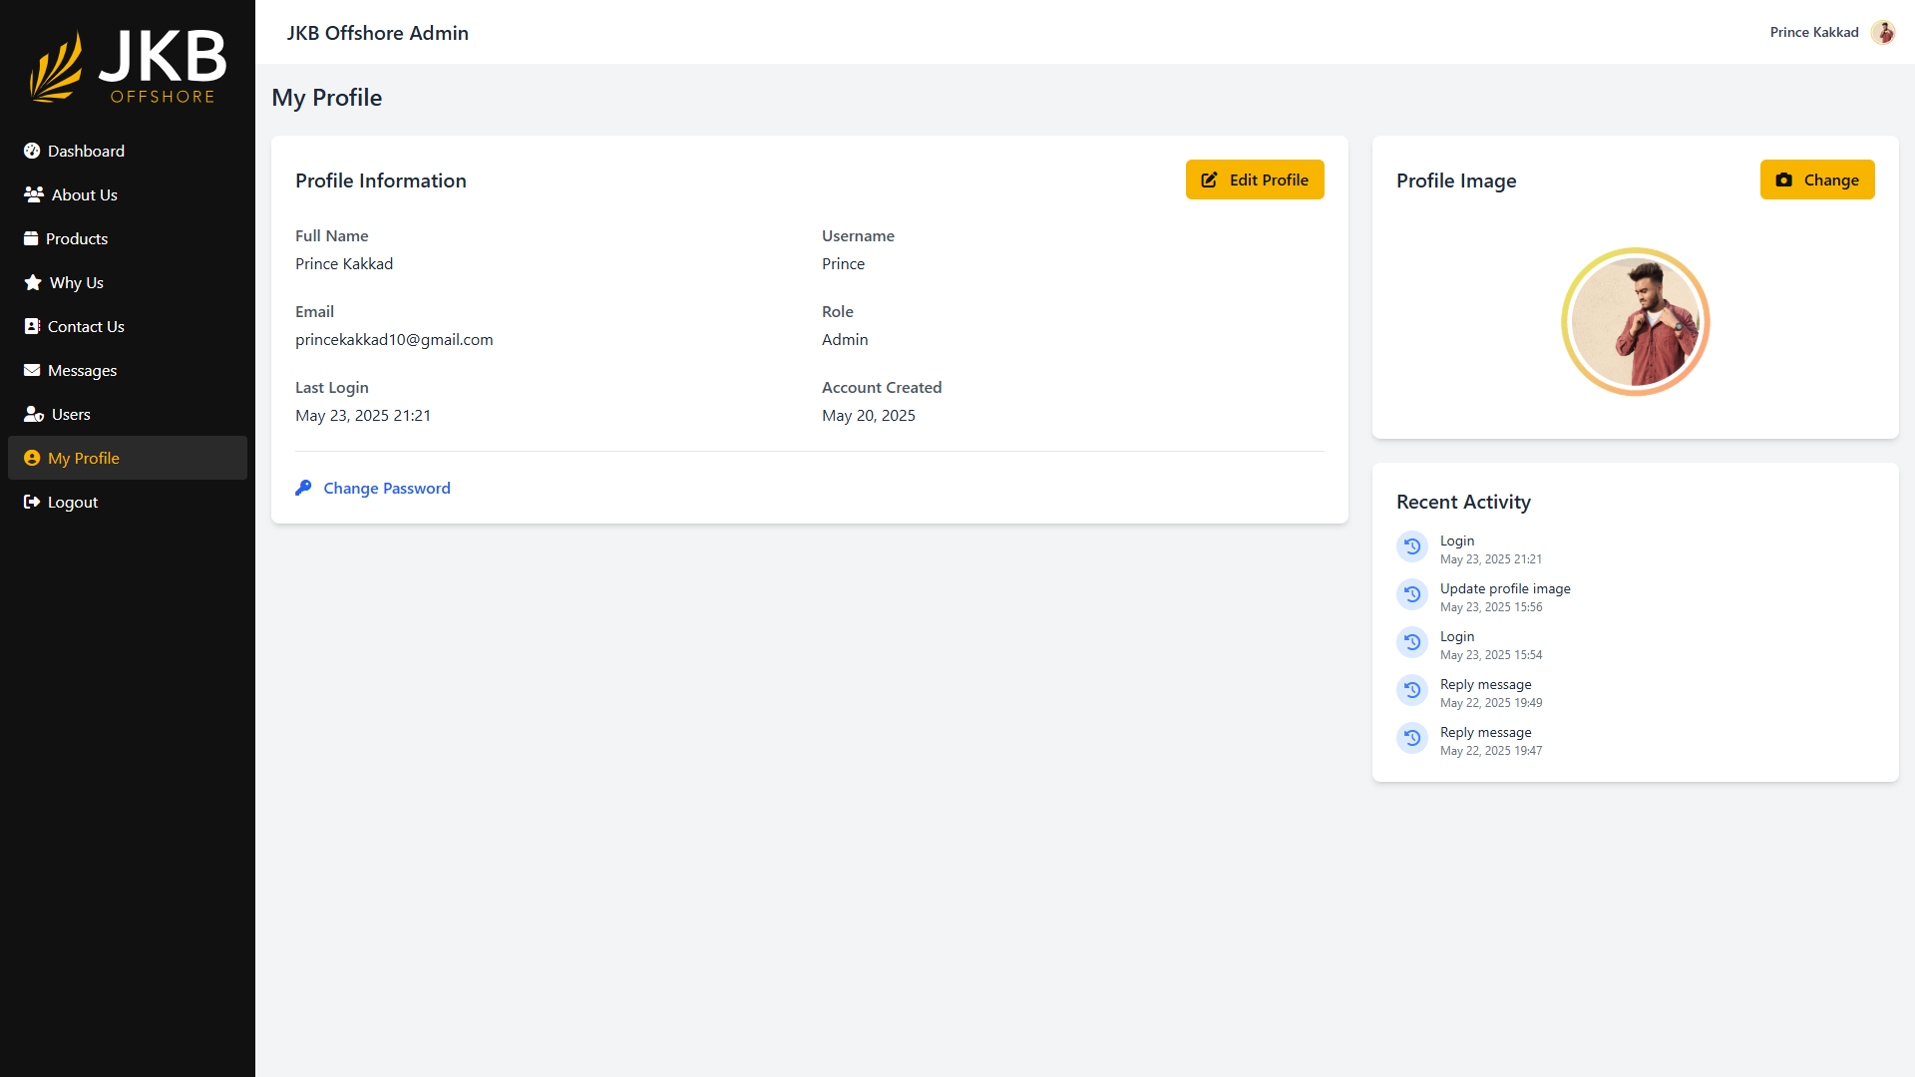Click the large circular profile photo
The height and width of the screenshot is (1077, 1915).
pyautogui.click(x=1635, y=321)
